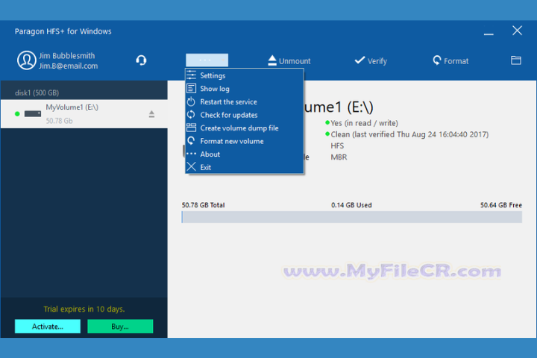Click the Exit X icon in menu
Screen dimensions: 537x358
[x=192, y=167]
